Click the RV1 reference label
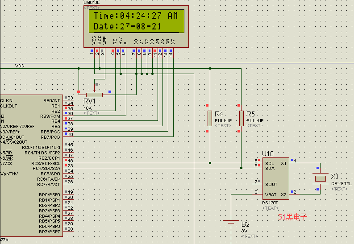 (91, 102)
